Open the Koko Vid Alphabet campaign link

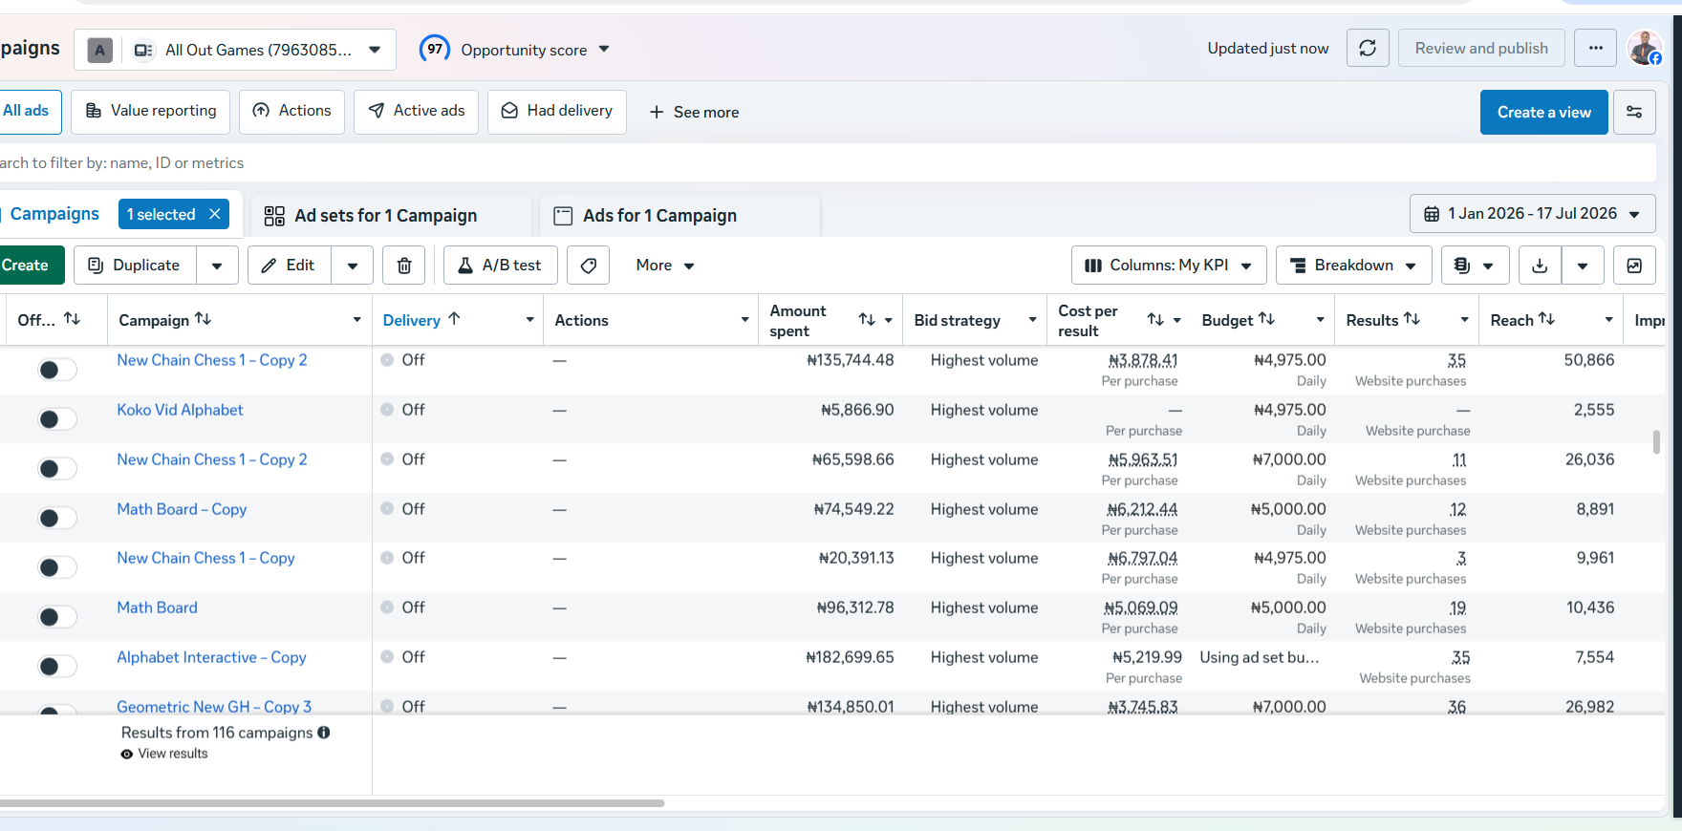(x=180, y=410)
